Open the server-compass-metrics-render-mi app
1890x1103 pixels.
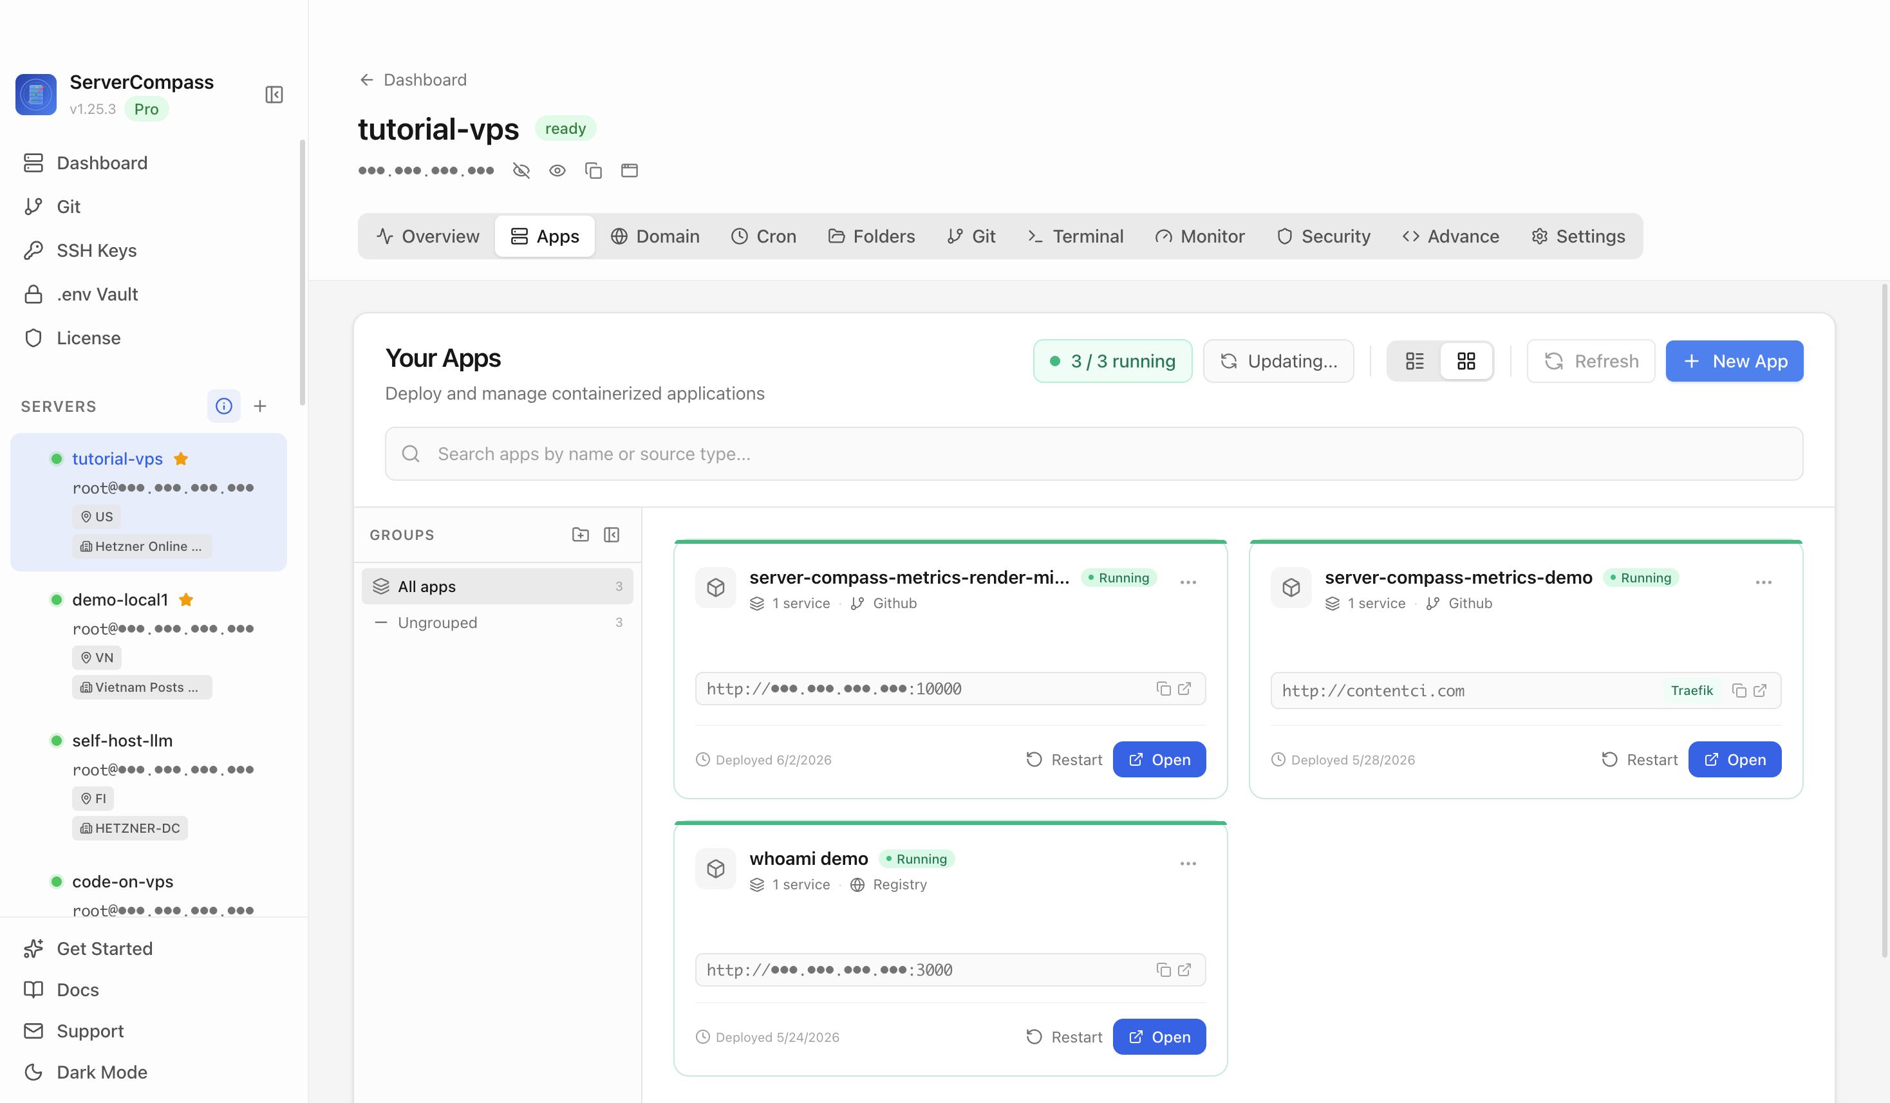tap(1159, 759)
